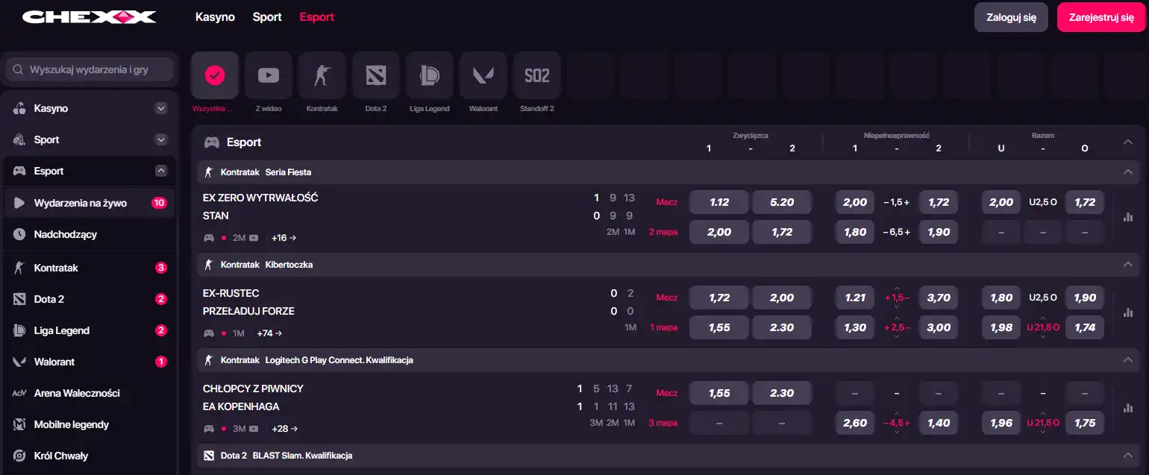1149x475 pixels.
Task: Raise handicap line -4,5 in CHŁOPCY Z PIWNICY row
Action: (897, 414)
